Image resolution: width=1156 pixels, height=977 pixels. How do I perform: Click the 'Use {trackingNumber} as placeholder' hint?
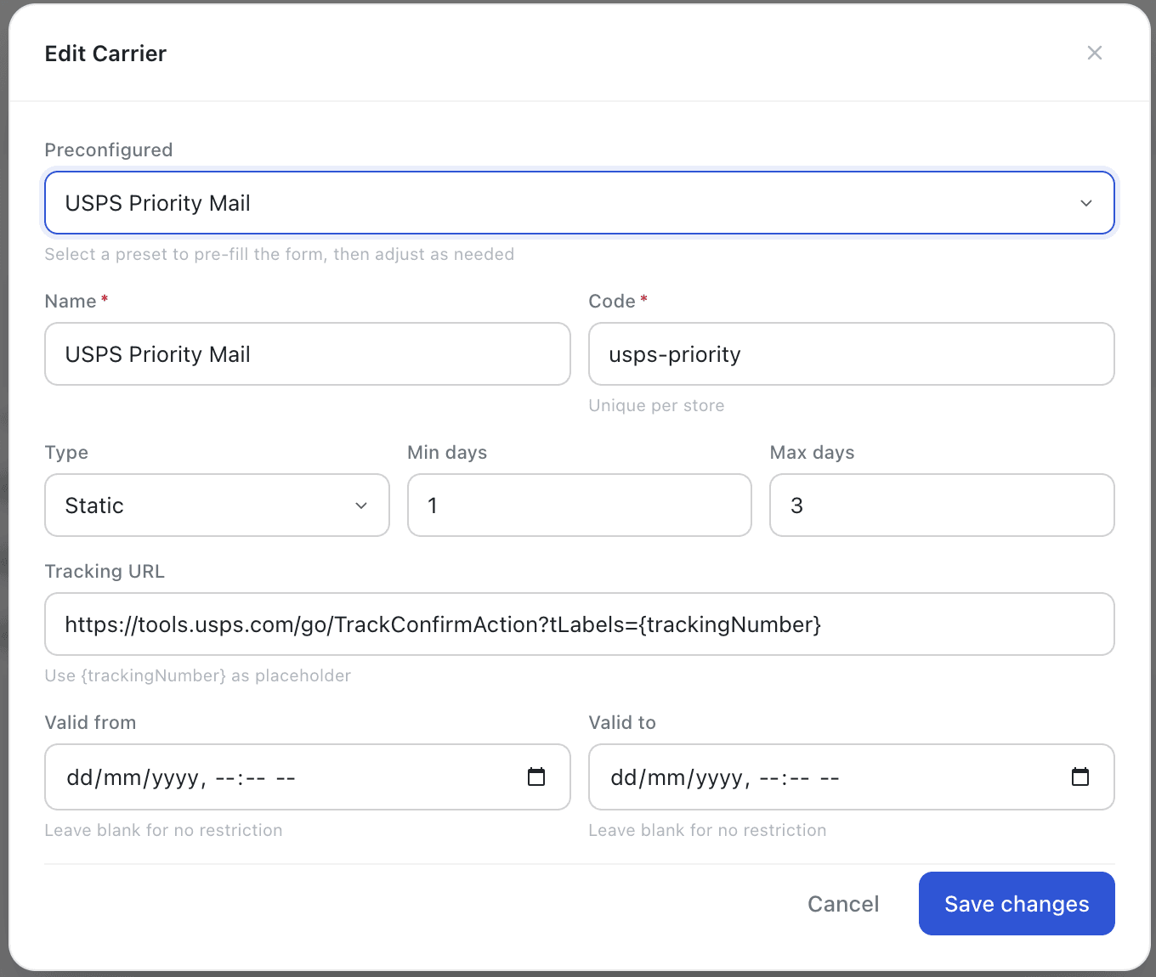point(198,675)
